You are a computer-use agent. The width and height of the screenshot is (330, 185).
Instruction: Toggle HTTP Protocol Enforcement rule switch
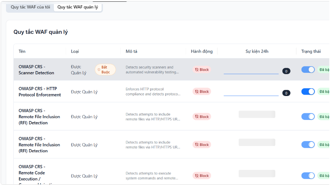point(308,91)
